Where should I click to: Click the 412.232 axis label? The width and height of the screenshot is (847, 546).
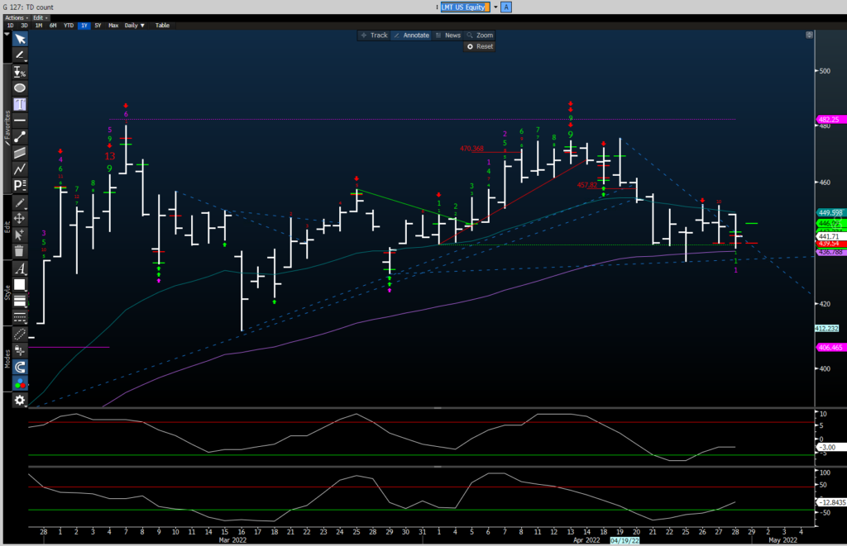[827, 329]
